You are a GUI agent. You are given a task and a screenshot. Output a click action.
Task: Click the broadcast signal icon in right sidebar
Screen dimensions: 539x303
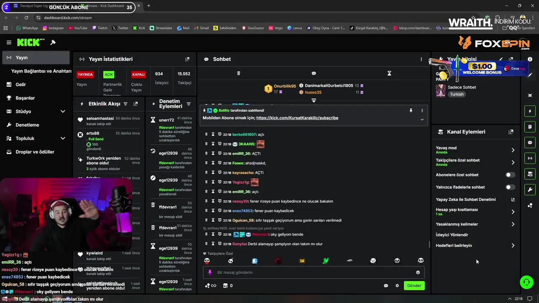point(530,158)
